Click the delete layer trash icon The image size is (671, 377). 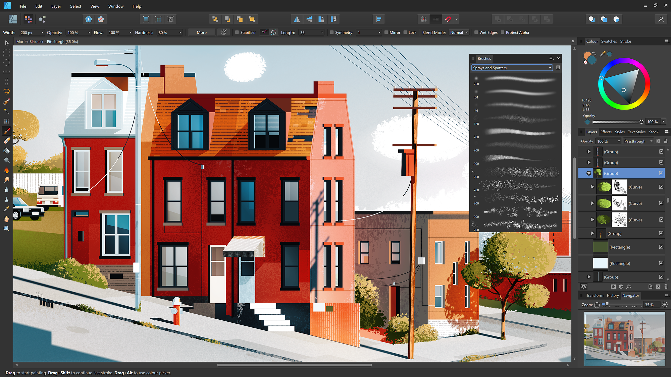(666, 287)
